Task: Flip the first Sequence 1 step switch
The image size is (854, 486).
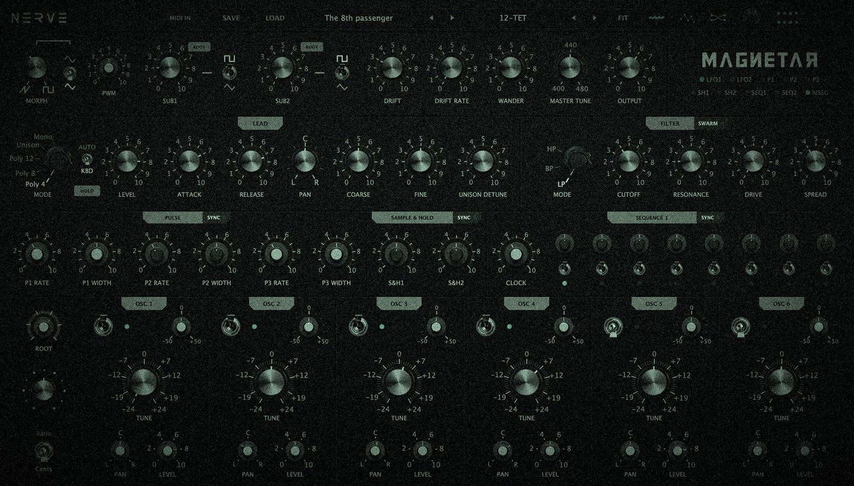Action: coord(565,268)
